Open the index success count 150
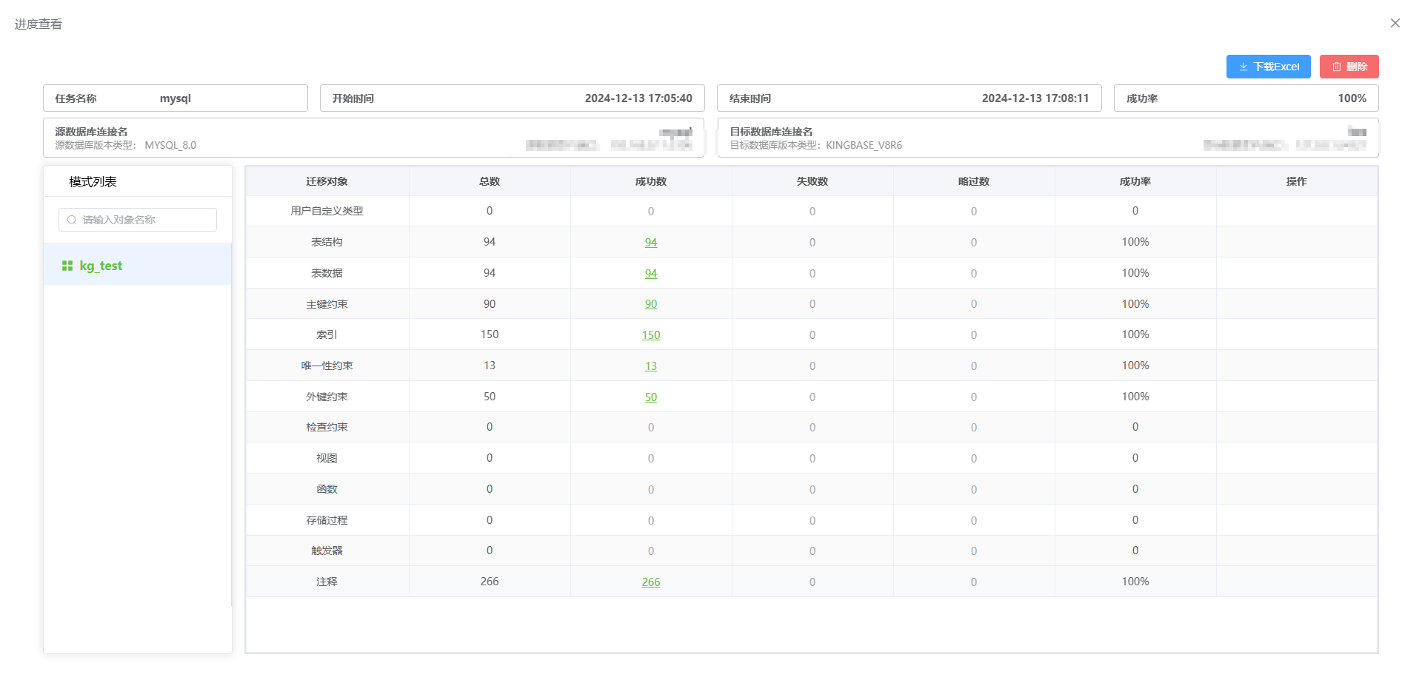Image resolution: width=1422 pixels, height=680 pixels. pyautogui.click(x=650, y=335)
